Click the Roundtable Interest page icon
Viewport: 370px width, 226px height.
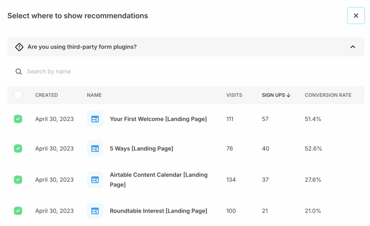[95, 211]
